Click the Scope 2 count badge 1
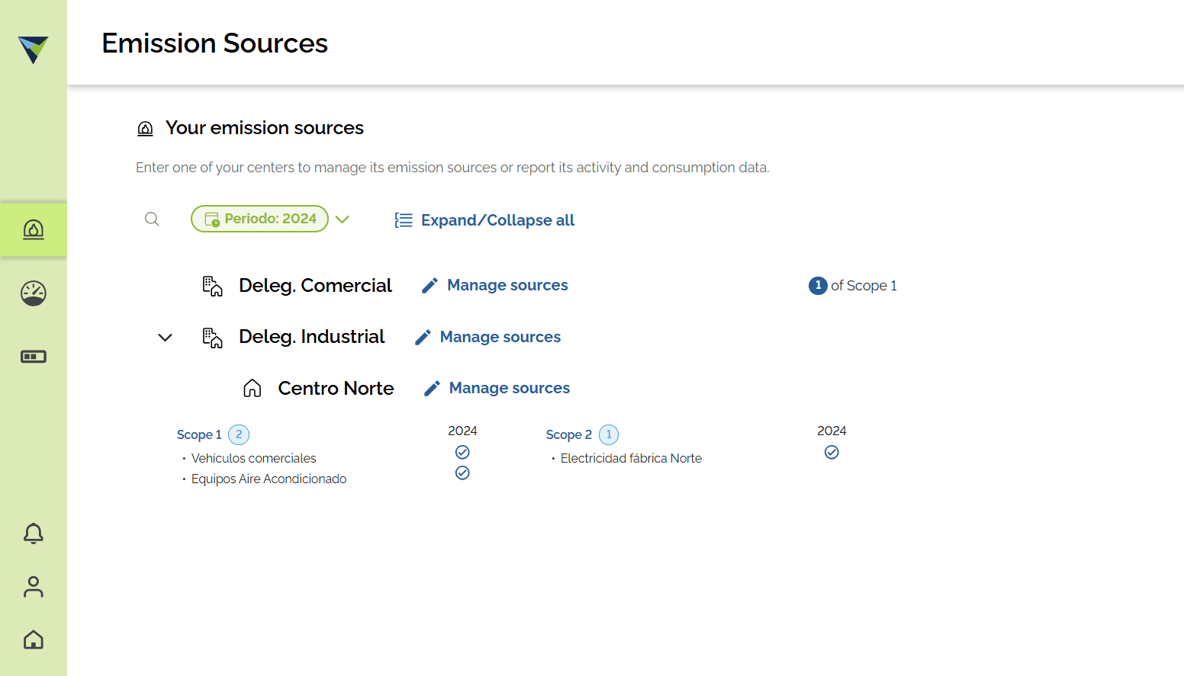 (609, 434)
